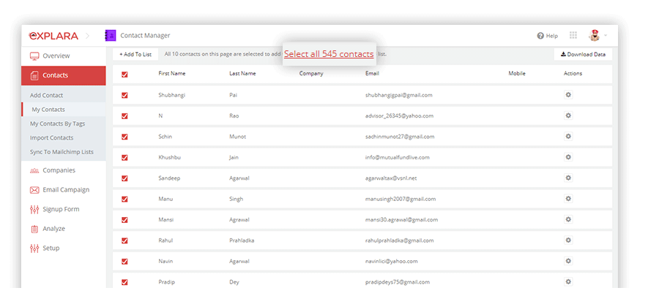The height and width of the screenshot is (296, 659).
Task: Click the user avatar picture
Action: [x=595, y=36]
